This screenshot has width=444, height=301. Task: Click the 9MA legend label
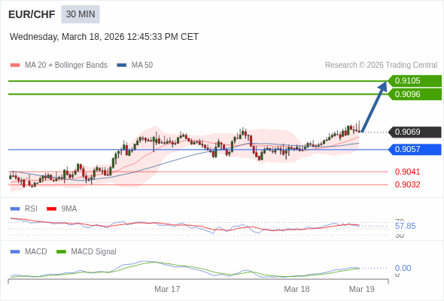coord(69,209)
